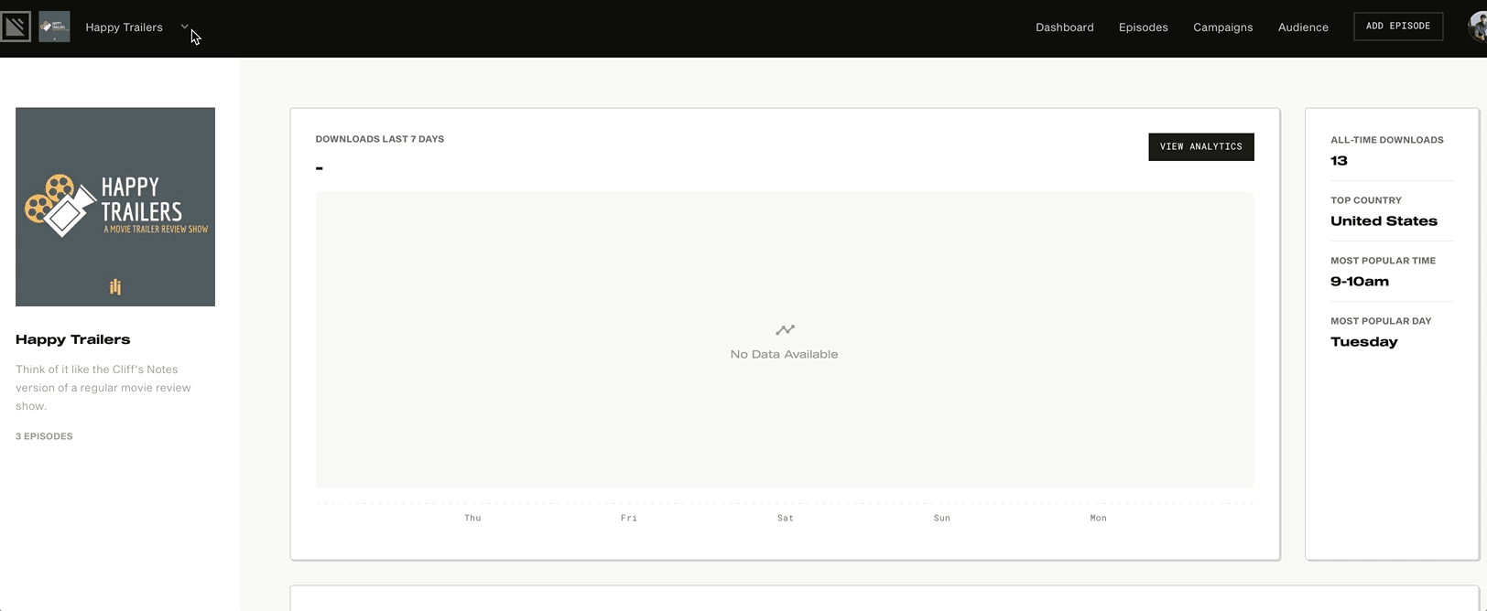Image resolution: width=1487 pixels, height=611 pixels.
Task: Open the Campaigns section
Action: point(1222,27)
